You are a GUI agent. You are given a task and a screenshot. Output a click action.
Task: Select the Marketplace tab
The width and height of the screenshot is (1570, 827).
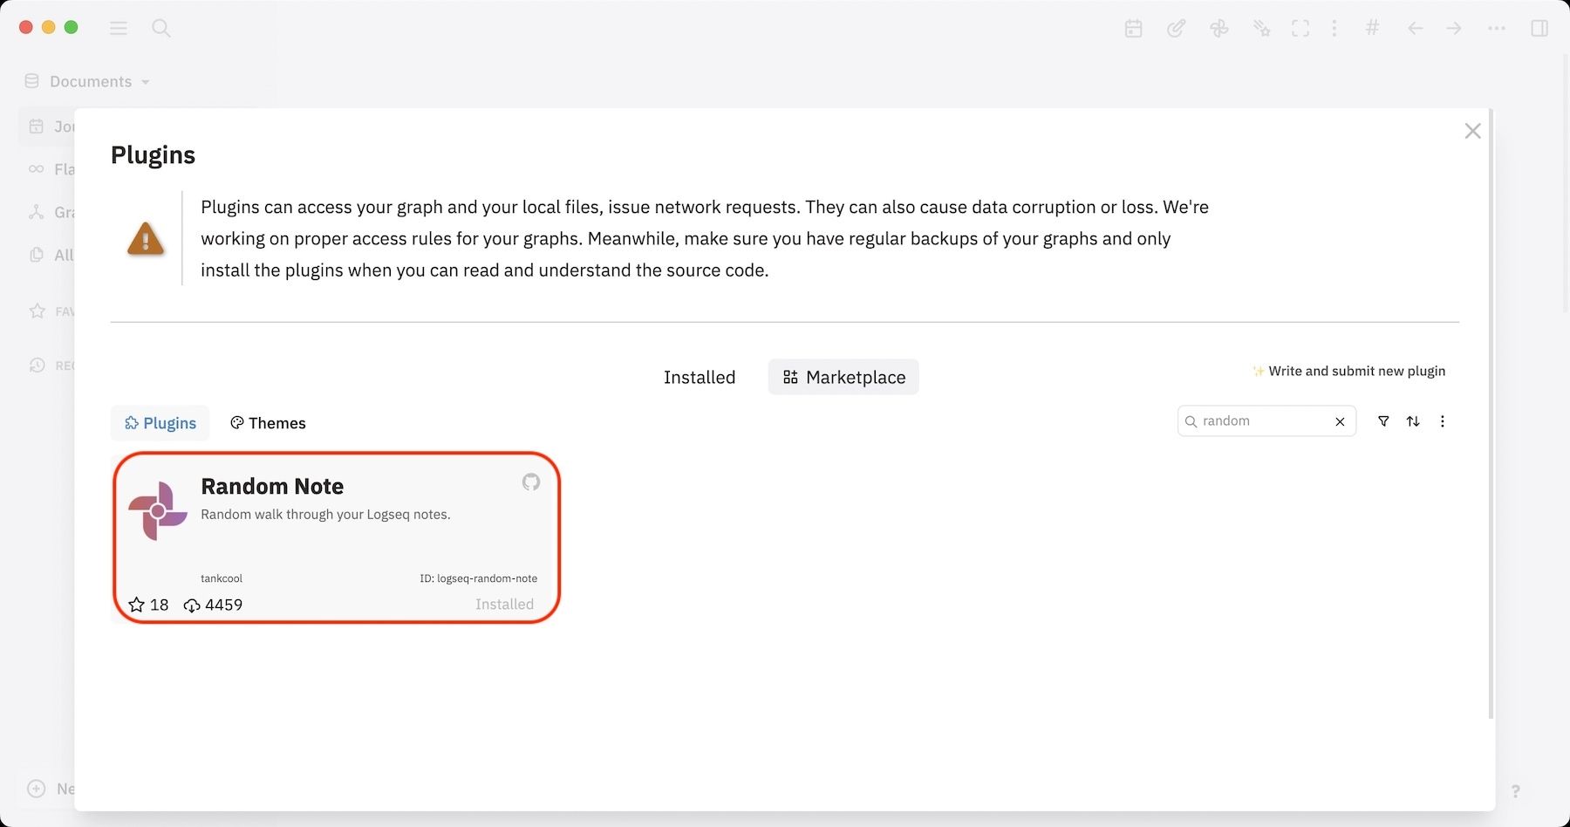[x=843, y=377]
